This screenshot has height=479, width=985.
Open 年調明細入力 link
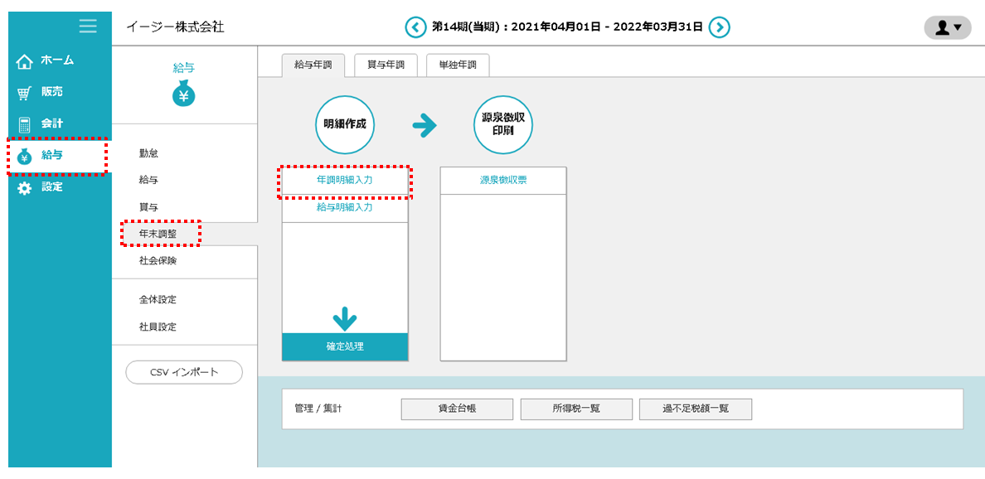point(345,180)
